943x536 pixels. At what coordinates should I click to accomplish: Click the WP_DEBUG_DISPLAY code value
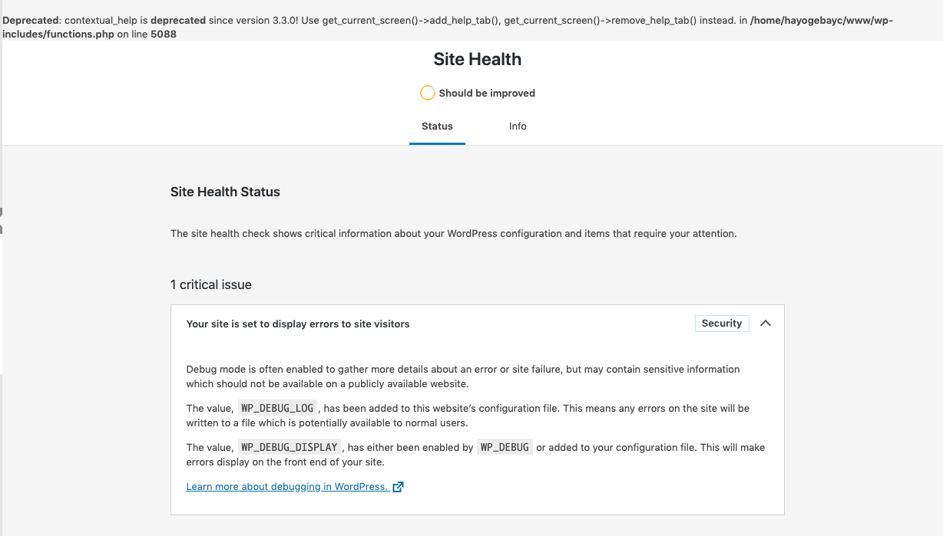click(290, 448)
